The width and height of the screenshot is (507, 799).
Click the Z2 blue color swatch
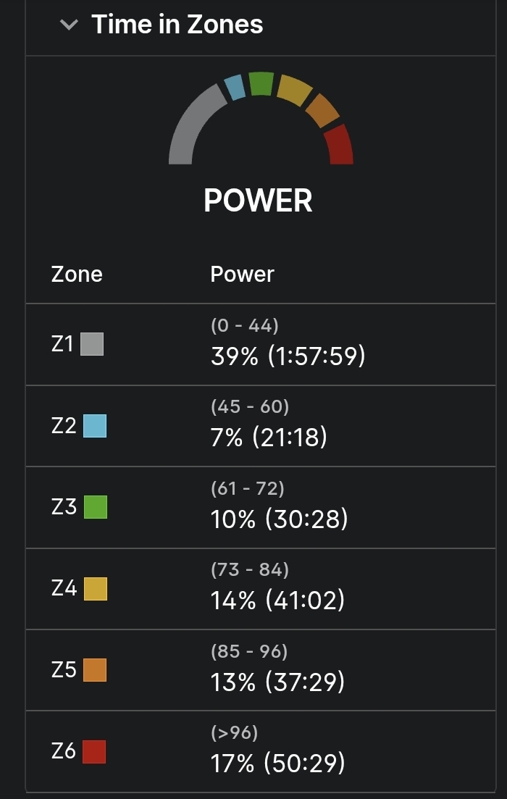(95, 426)
